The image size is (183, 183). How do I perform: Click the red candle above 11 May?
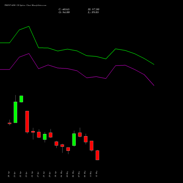91,146
